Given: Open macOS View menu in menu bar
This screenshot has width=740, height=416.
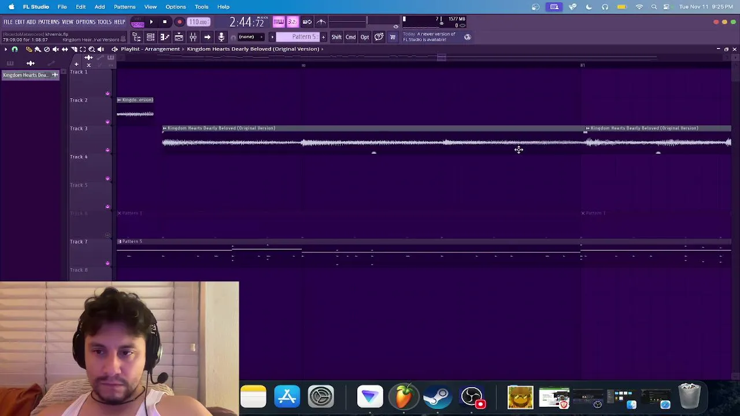Looking at the screenshot, I should point(150,7).
